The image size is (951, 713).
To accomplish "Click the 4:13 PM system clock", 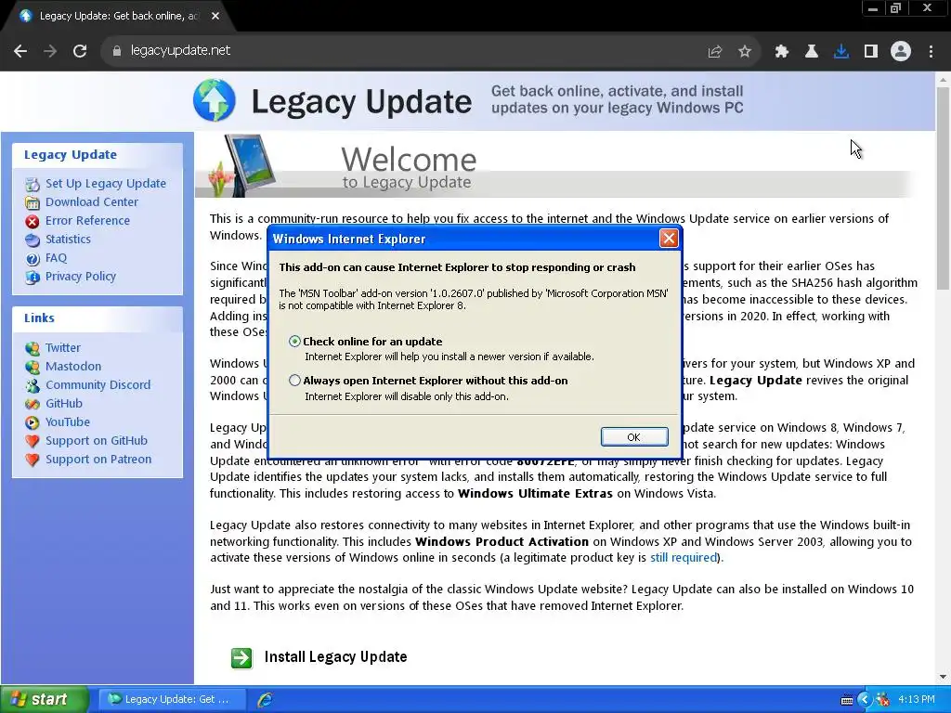I will (917, 699).
